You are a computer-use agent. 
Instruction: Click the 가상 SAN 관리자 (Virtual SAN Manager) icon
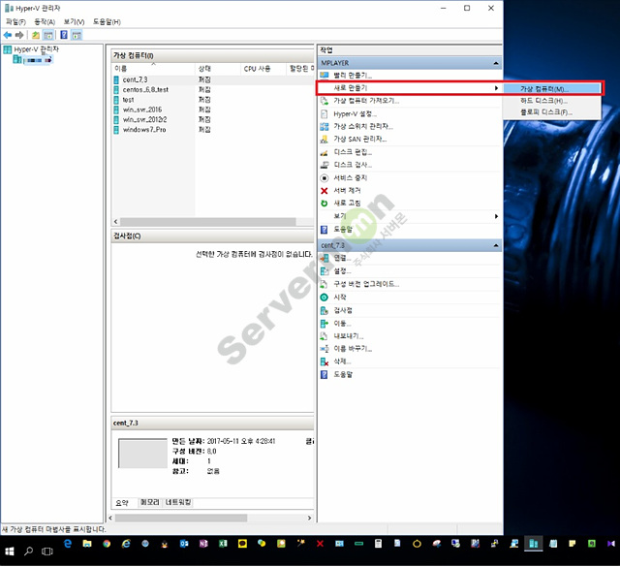(325, 140)
